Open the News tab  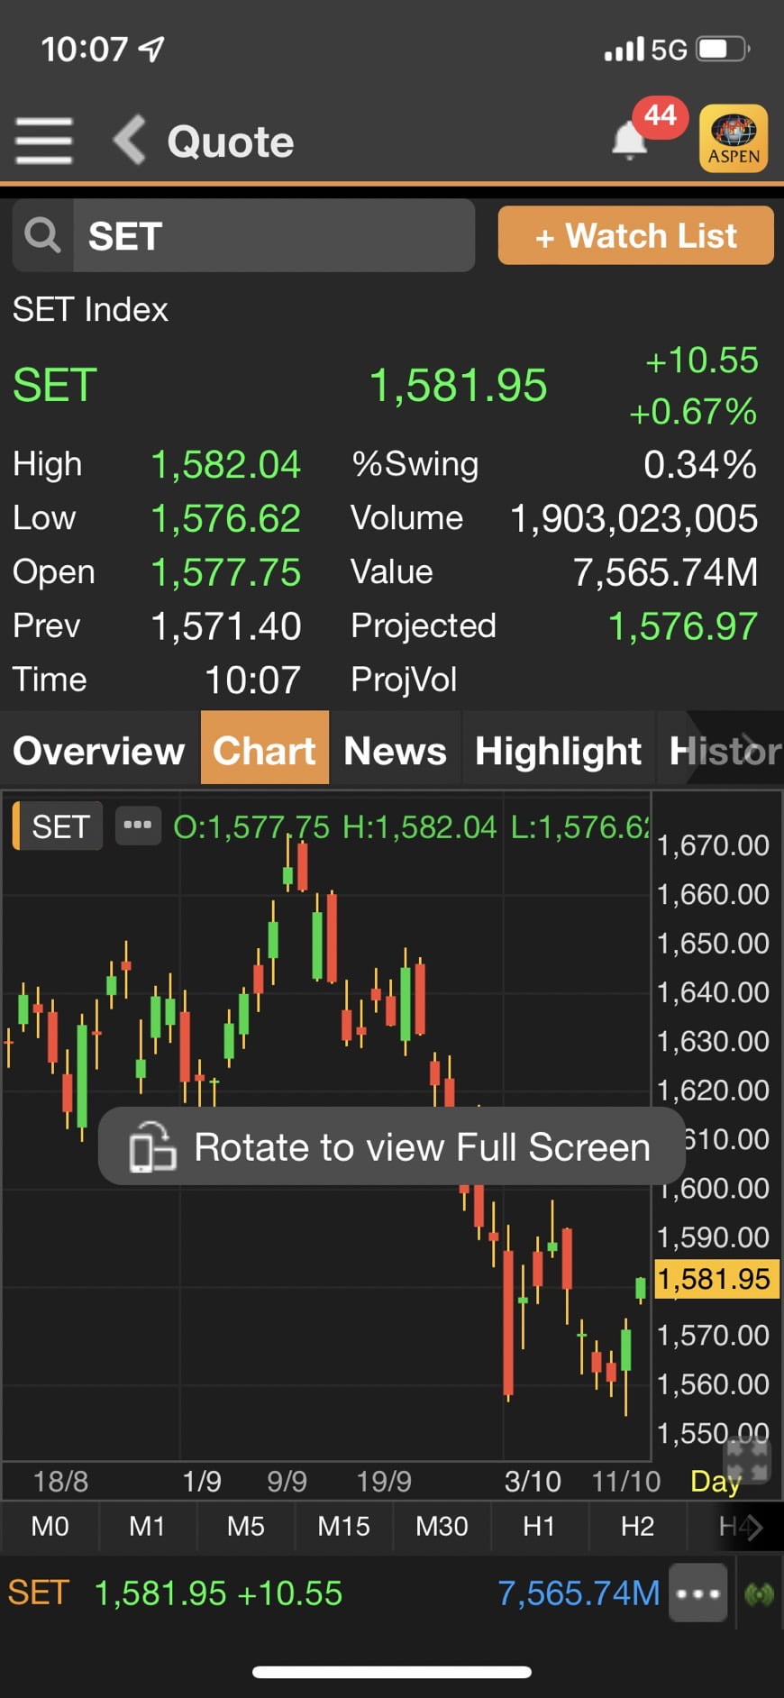pos(395,750)
